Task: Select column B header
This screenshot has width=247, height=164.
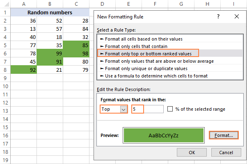Action: pos(50,4)
